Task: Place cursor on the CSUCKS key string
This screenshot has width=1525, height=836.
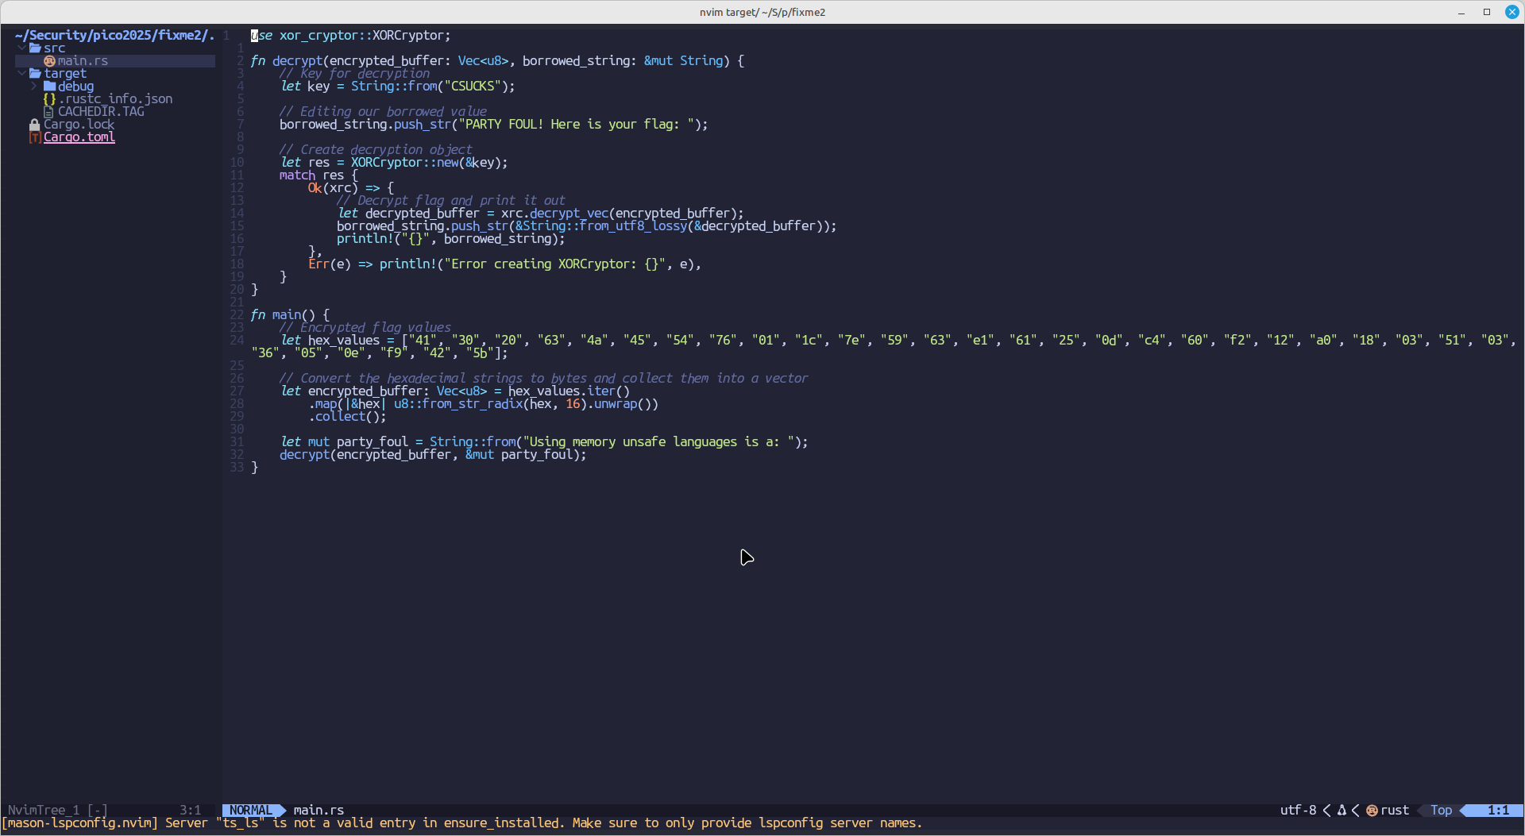Action: (x=473, y=87)
